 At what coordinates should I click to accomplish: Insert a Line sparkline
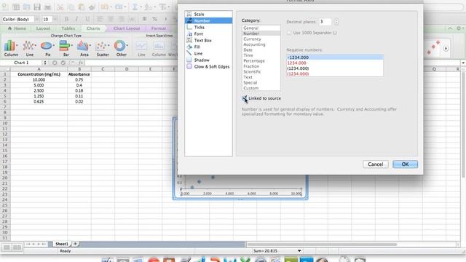click(x=141, y=49)
